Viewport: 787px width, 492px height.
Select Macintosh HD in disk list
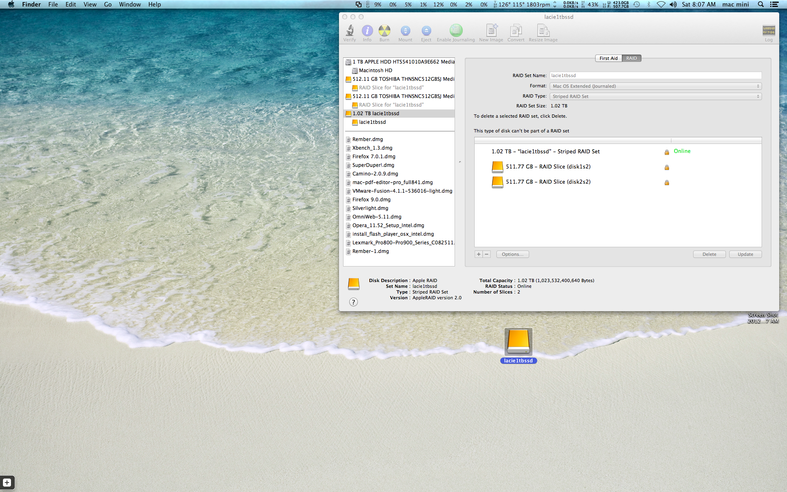[x=375, y=71]
